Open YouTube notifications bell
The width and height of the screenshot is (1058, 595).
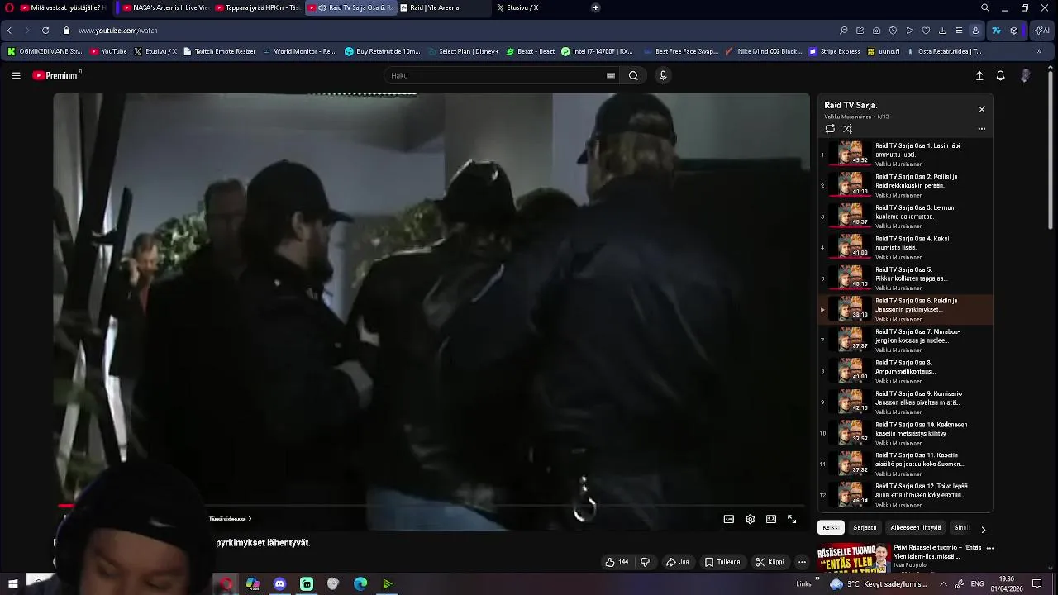click(x=1000, y=75)
